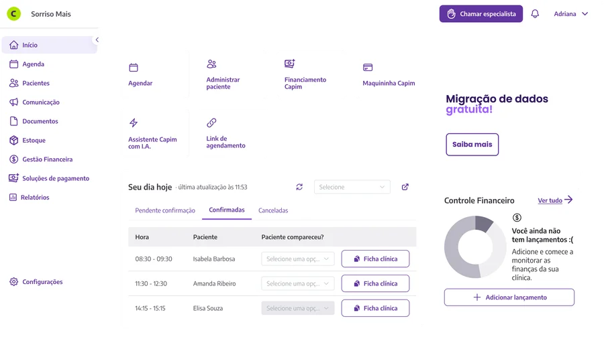The height and width of the screenshot is (343, 604).
Task: Open Comunicação from the sidebar
Action: point(34,102)
